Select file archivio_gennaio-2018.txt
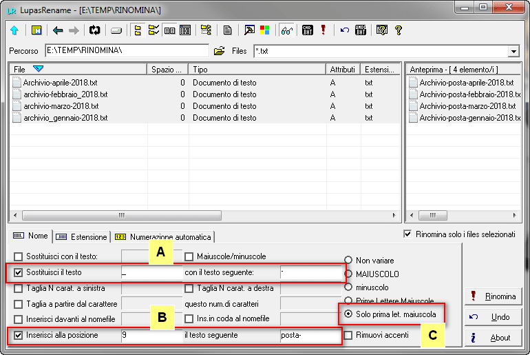 click(x=65, y=118)
